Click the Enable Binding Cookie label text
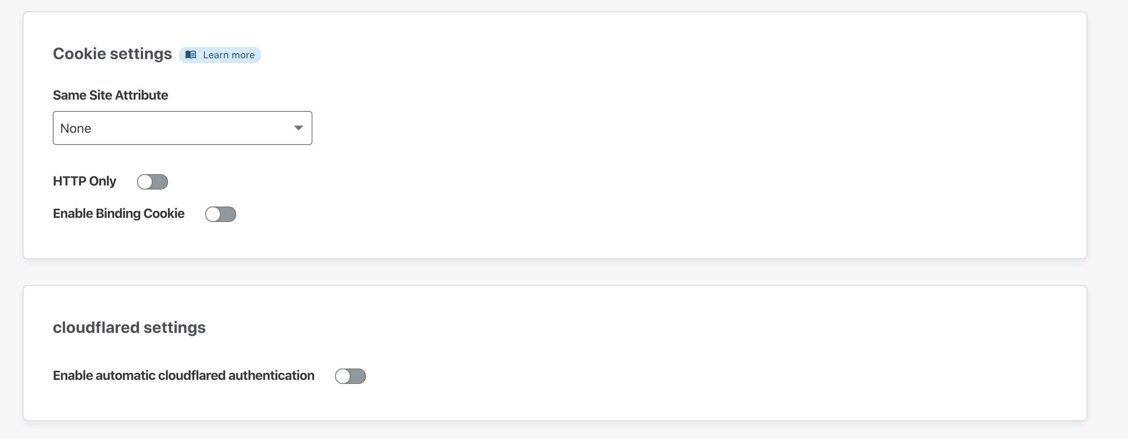The height and width of the screenshot is (439, 1128). [x=118, y=213]
